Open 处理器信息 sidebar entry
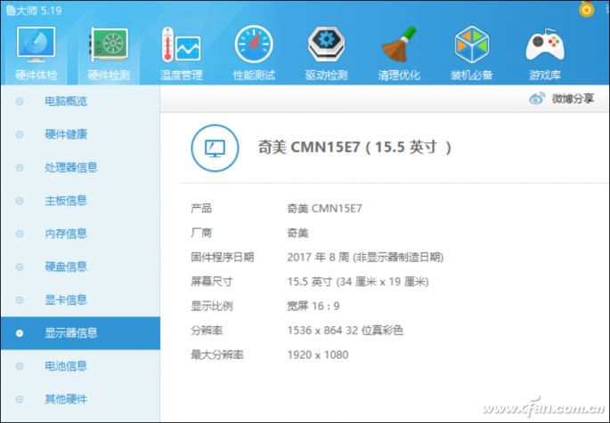This screenshot has height=423, width=610. (x=80, y=167)
